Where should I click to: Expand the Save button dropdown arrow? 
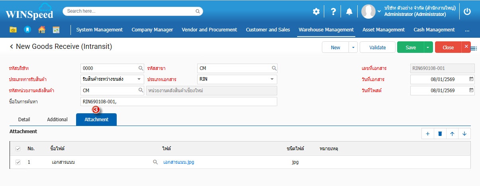coord(428,47)
